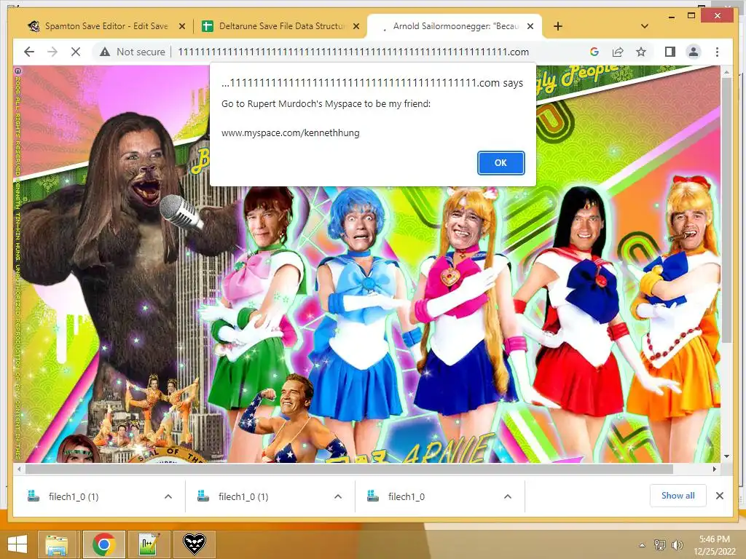Share this page icon
The height and width of the screenshot is (559, 746).
tap(618, 52)
